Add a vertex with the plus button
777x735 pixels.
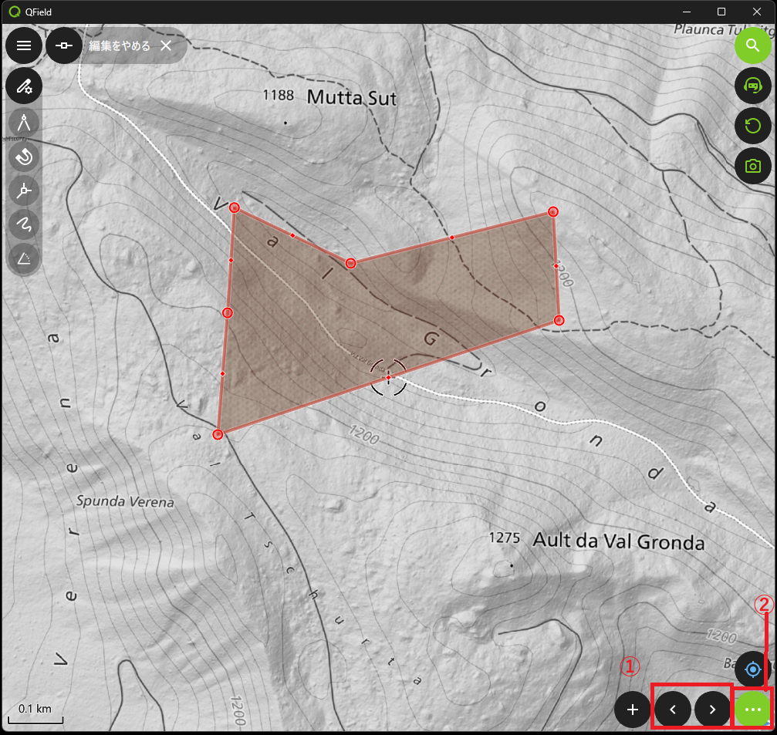(x=633, y=710)
